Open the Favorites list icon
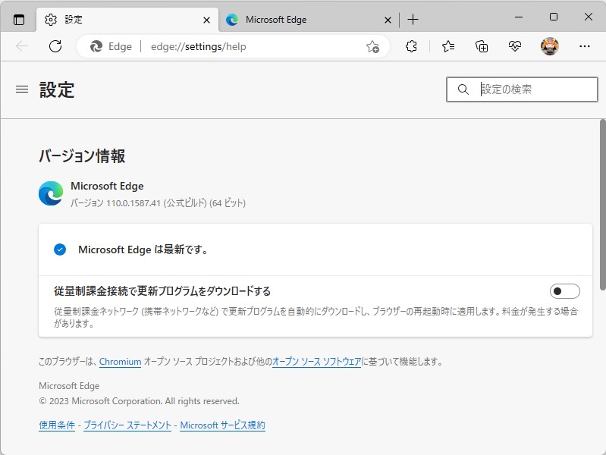 tap(448, 46)
